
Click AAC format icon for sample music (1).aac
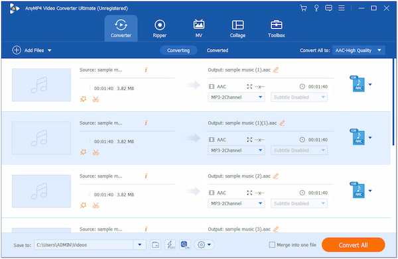tap(358, 84)
